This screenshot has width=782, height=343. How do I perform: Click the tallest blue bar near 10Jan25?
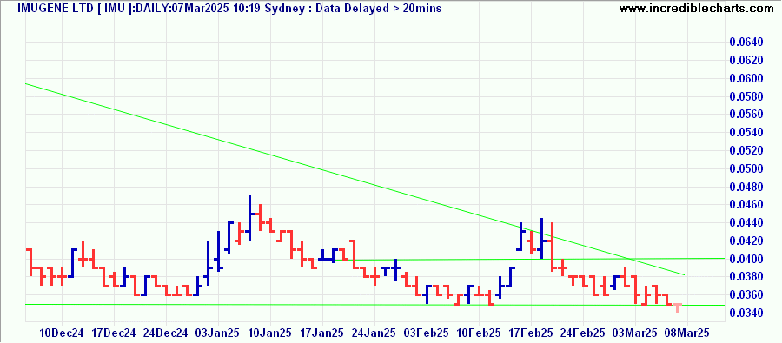coord(250,218)
